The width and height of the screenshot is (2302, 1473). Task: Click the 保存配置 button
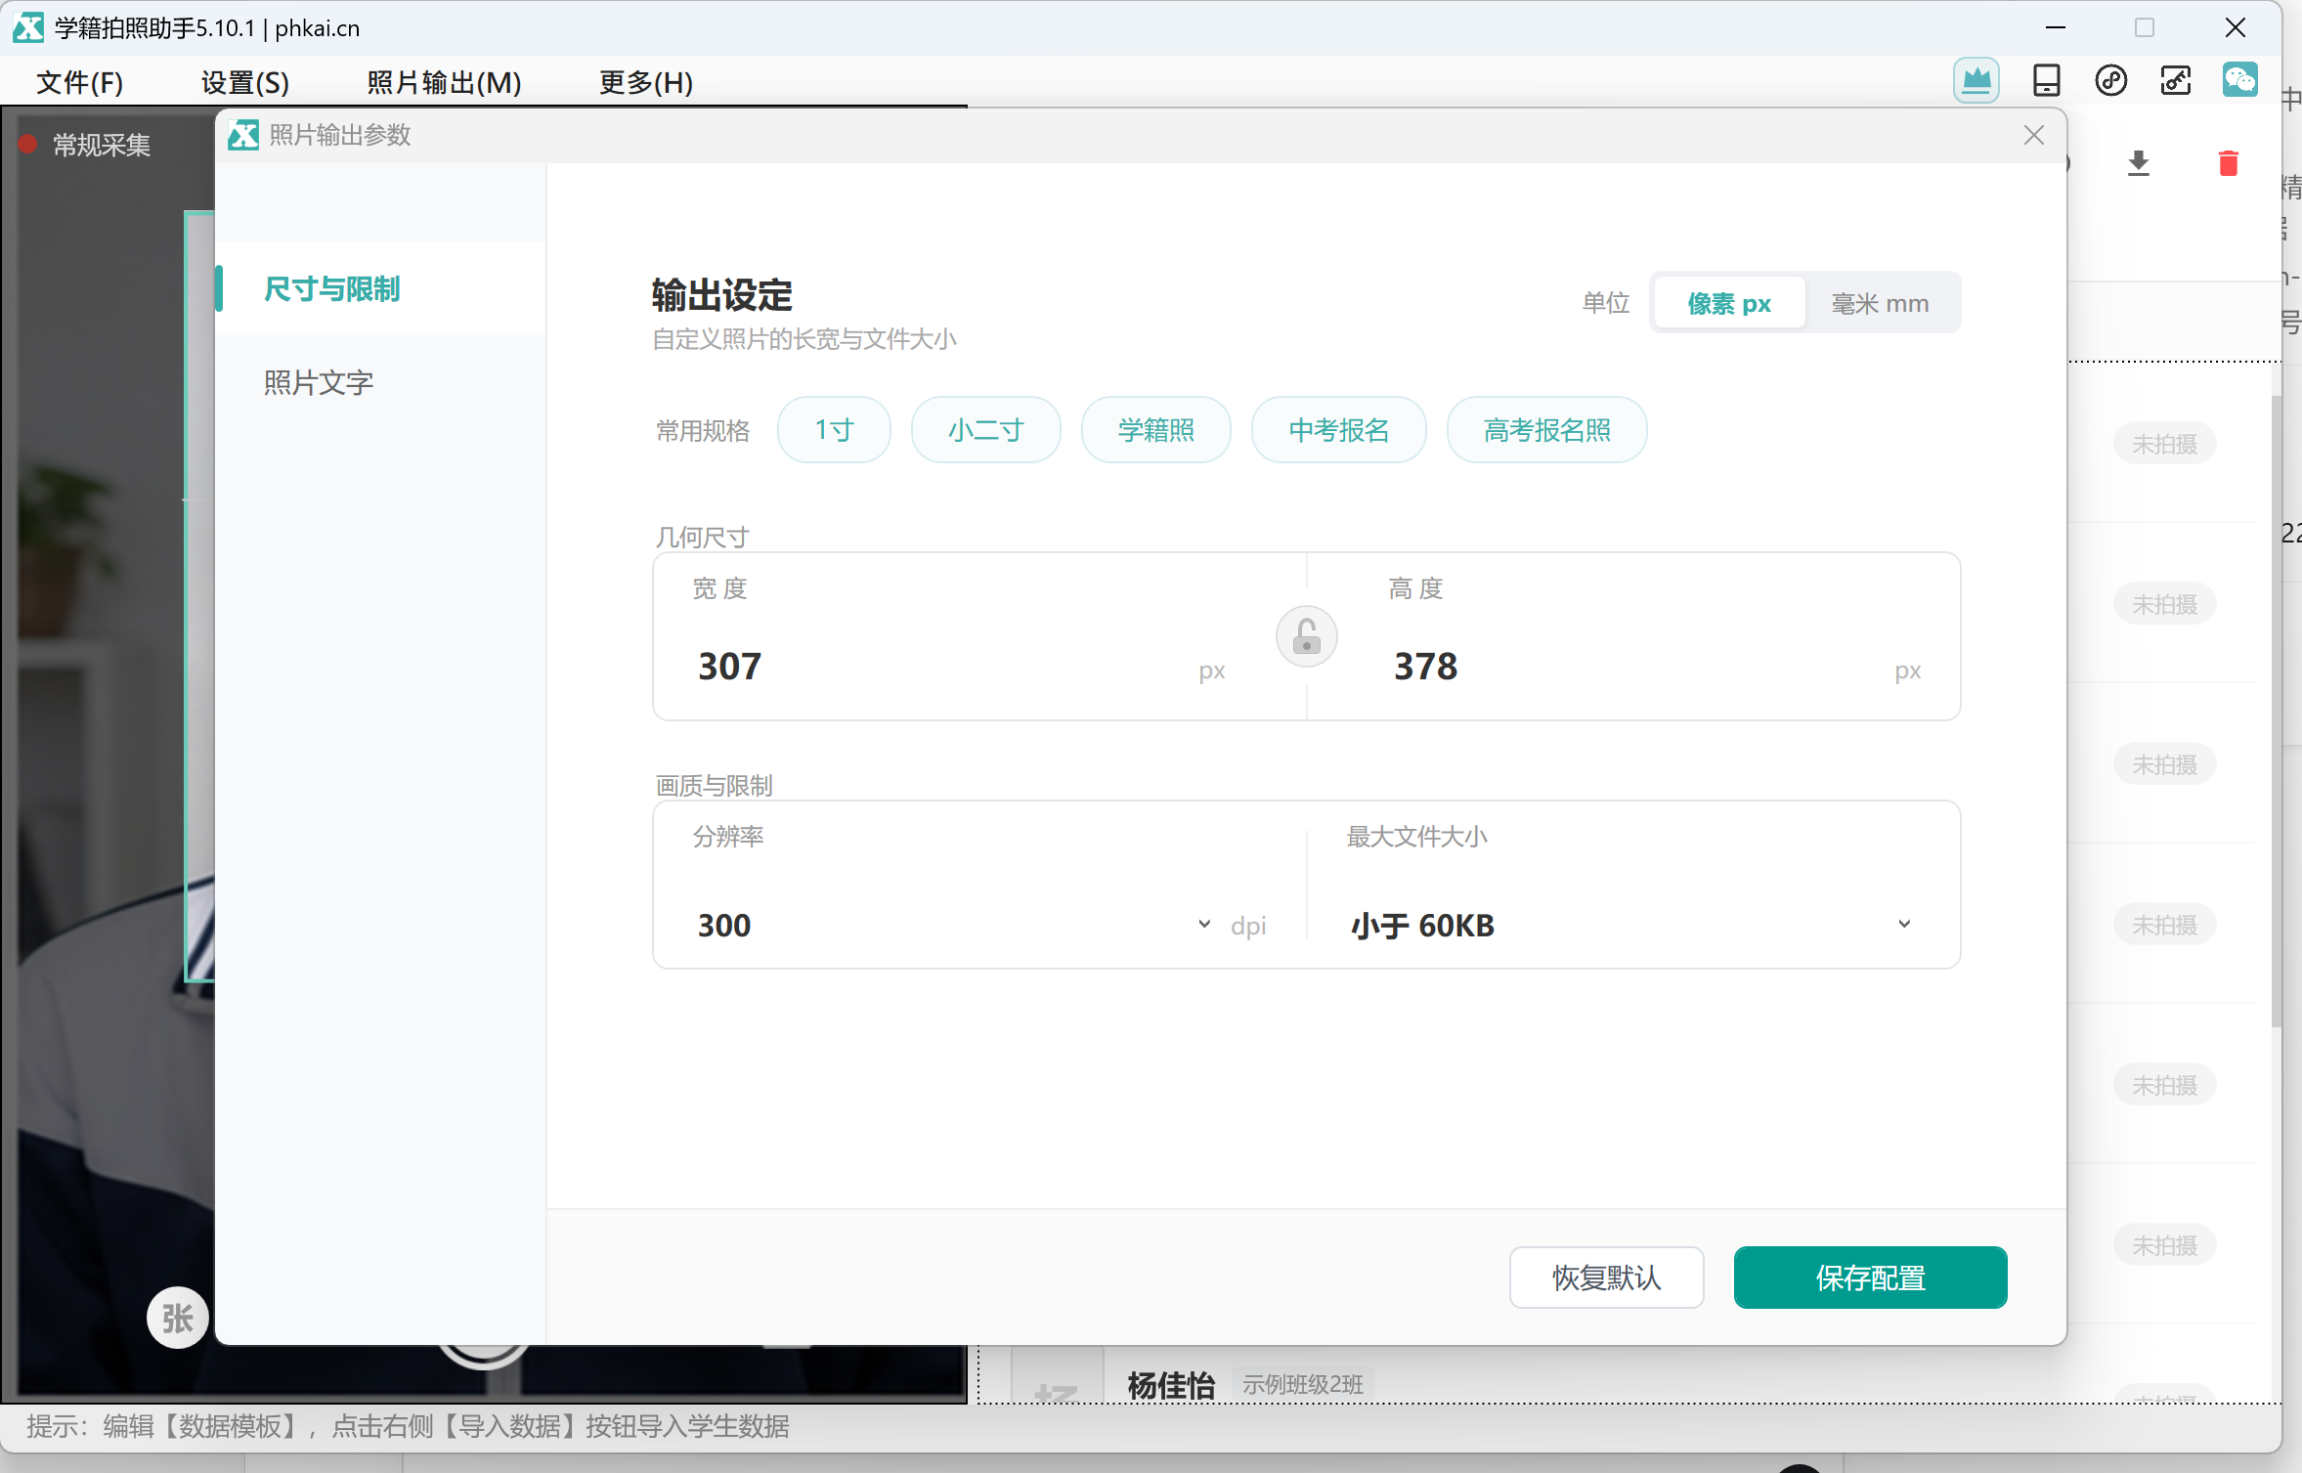click(x=1870, y=1278)
